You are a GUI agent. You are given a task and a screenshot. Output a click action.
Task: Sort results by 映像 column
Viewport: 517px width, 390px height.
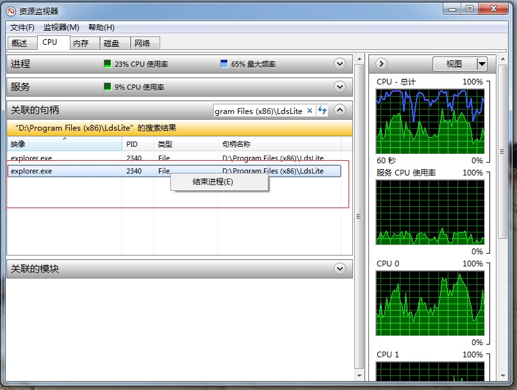pos(65,144)
